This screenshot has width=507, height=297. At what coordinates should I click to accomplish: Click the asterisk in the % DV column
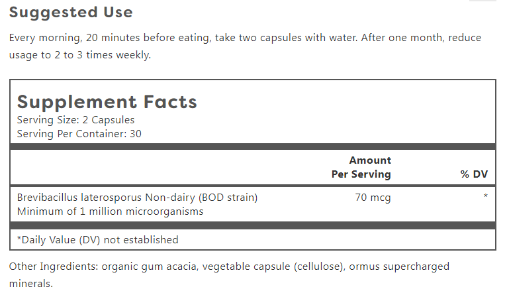click(x=485, y=198)
